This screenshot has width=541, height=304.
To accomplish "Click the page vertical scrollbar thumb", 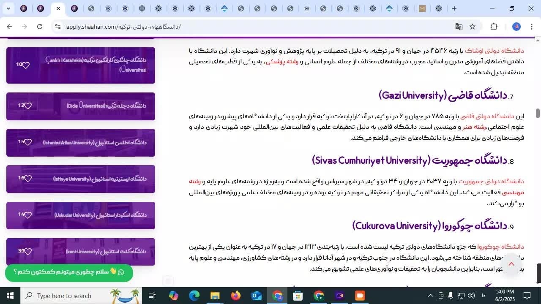I will tap(538, 113).
